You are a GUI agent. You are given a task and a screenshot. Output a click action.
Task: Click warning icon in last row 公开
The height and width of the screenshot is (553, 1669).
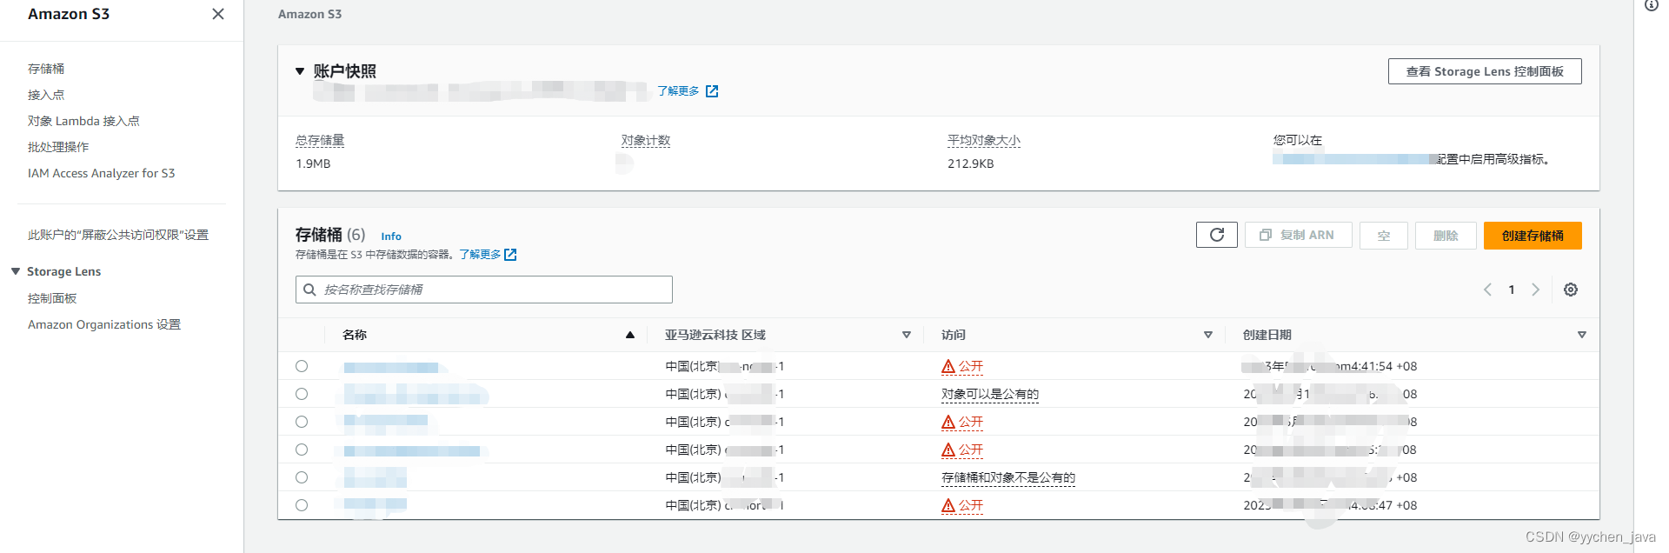click(948, 505)
